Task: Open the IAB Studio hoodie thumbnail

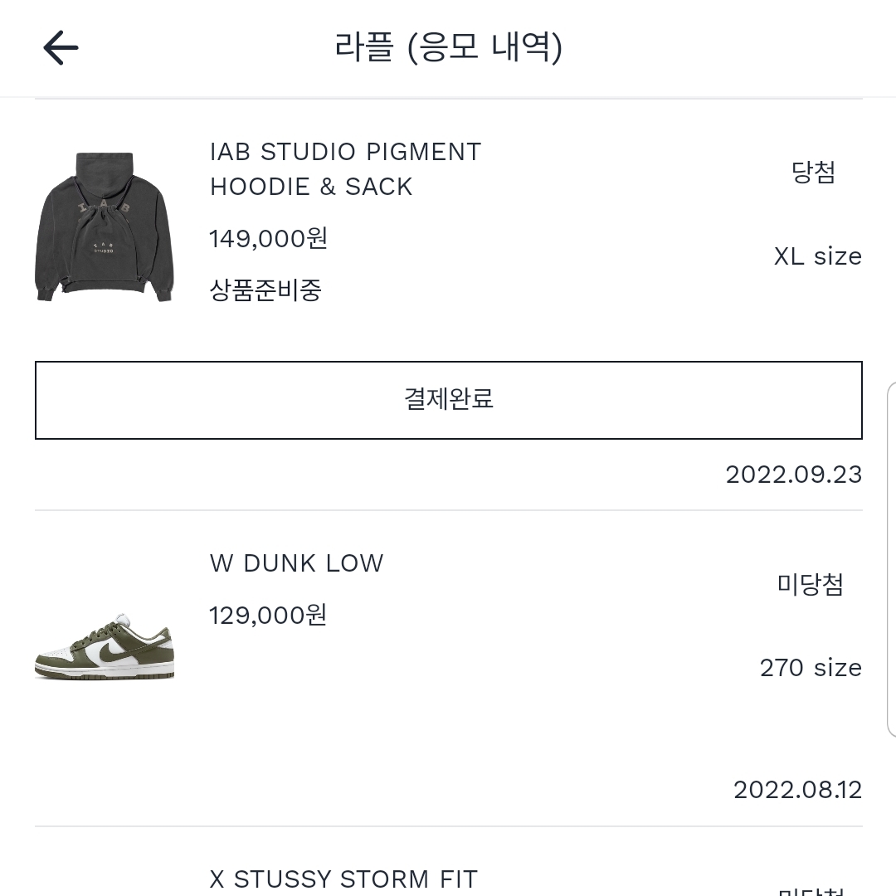Action: (105, 226)
